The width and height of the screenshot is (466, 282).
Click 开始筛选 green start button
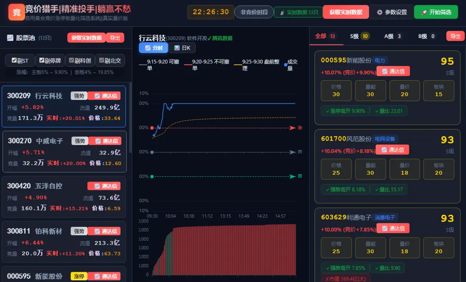click(x=436, y=12)
